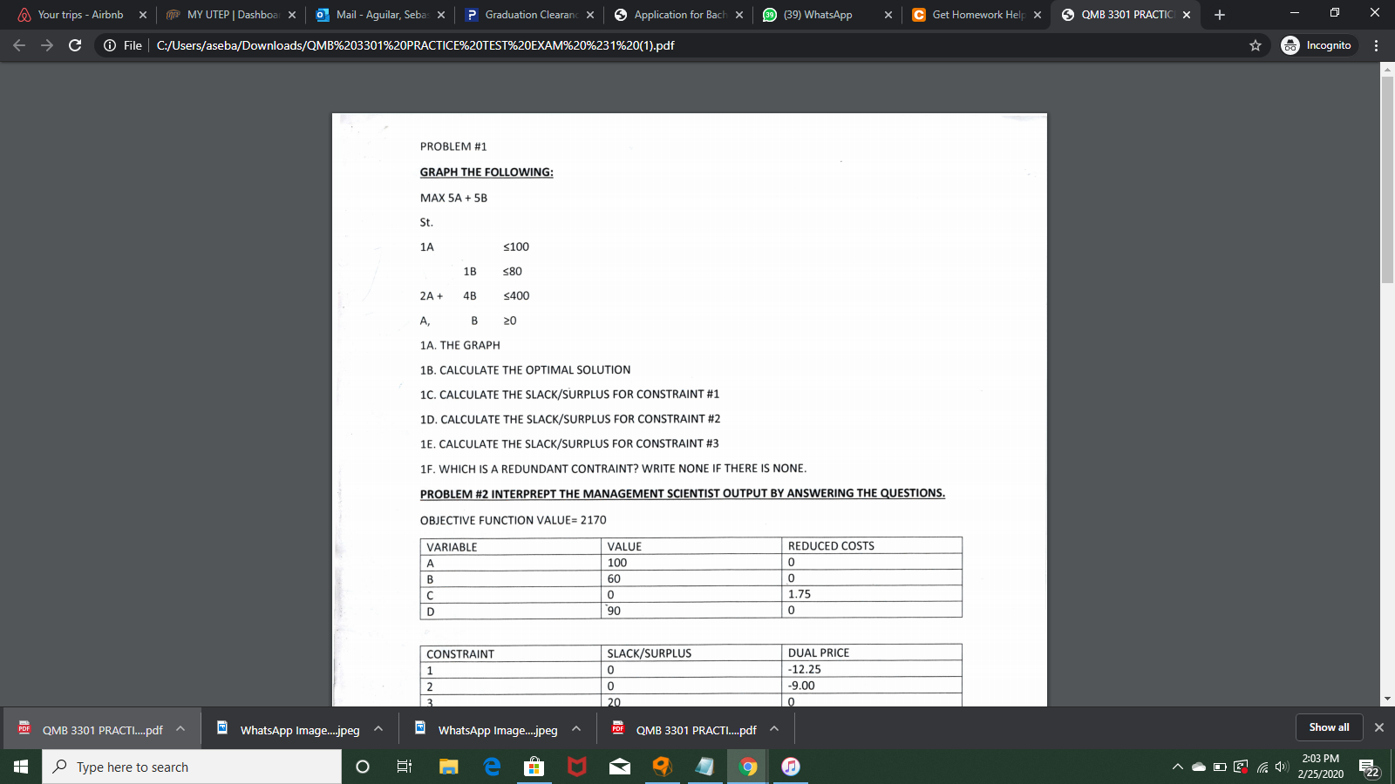Screen dimensions: 1395x784
Task: Toggle the volume control in system tray
Action: (1281, 767)
